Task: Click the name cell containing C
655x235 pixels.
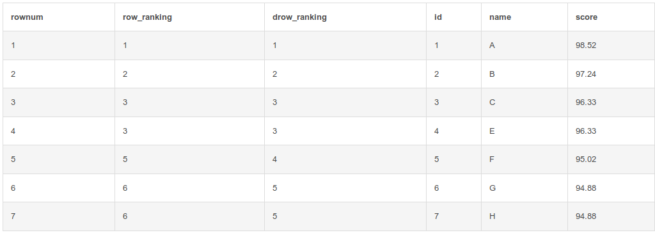Action: coord(525,102)
